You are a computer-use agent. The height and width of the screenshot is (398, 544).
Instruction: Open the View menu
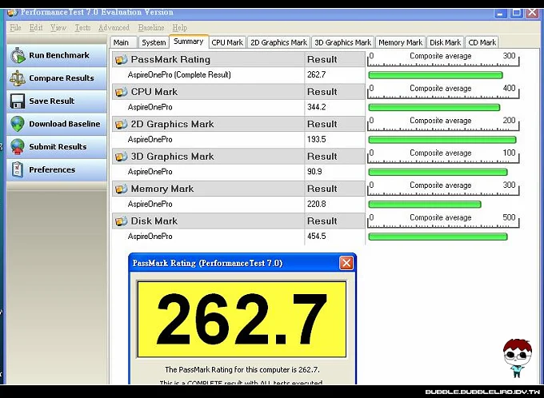[x=58, y=27]
